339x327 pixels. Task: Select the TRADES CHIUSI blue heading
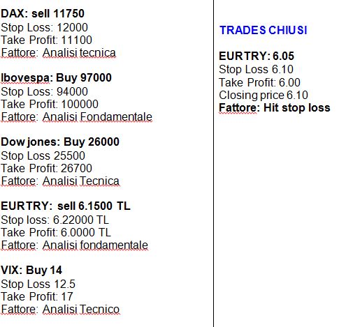(264, 30)
